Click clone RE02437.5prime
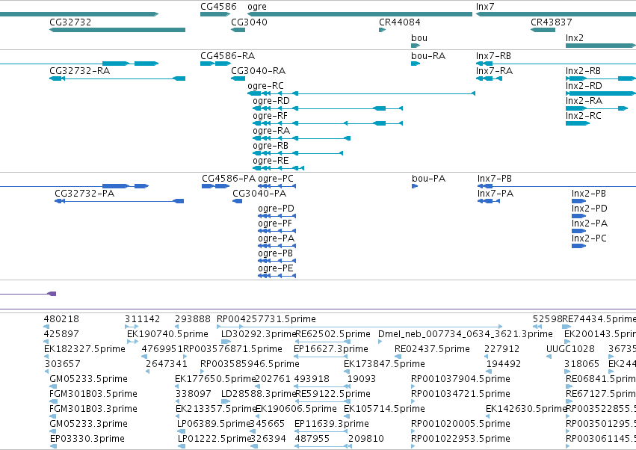Image resolution: width=636 pixels, height=450 pixels. pyautogui.click(x=432, y=349)
